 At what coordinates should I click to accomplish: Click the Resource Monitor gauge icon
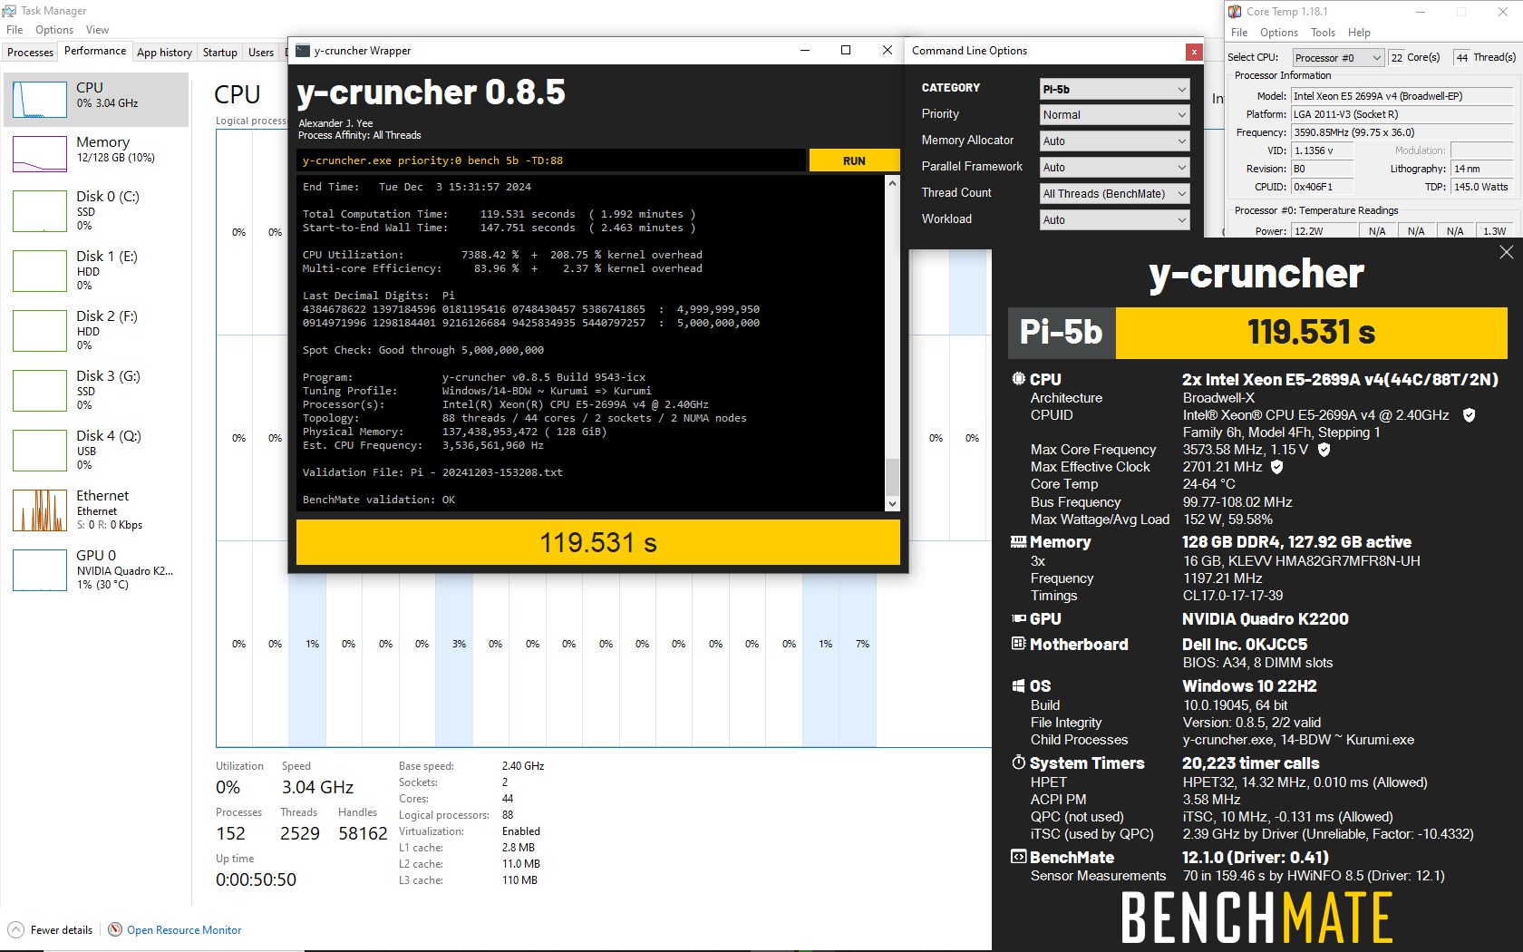click(115, 929)
